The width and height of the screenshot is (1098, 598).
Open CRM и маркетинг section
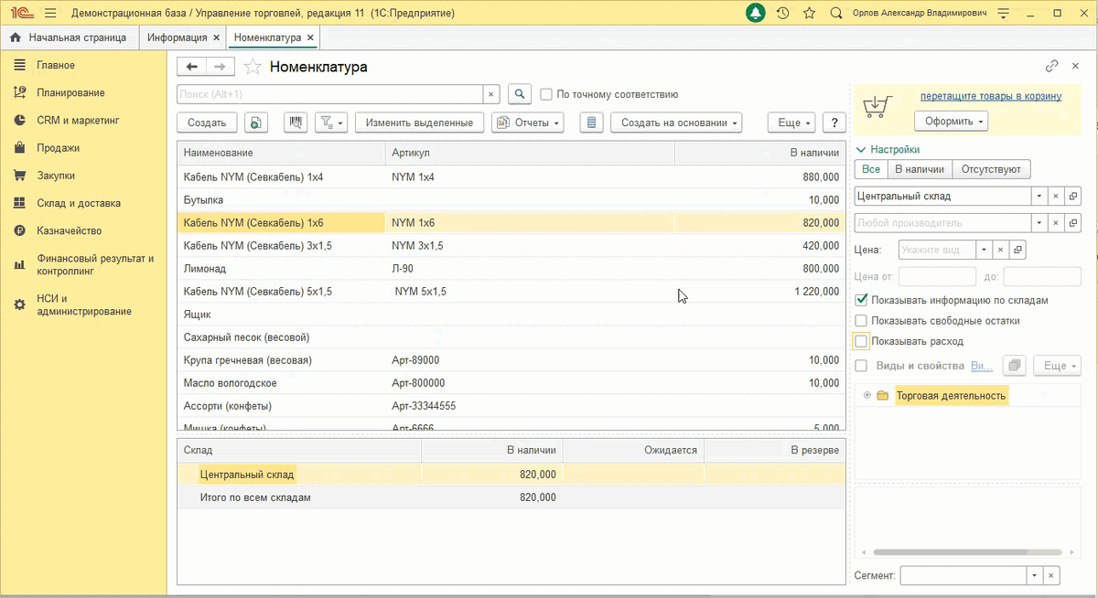click(78, 120)
